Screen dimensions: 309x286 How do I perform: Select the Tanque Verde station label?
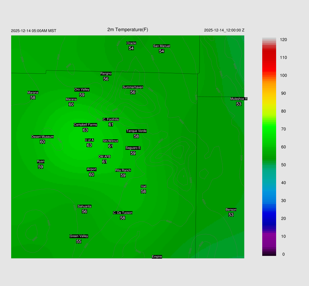136,131
